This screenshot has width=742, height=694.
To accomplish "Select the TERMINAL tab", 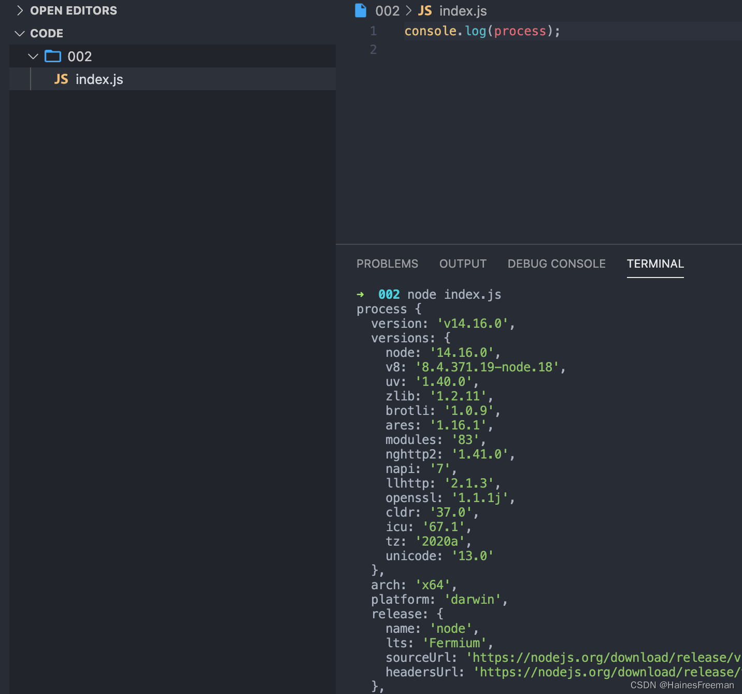I will coord(655,263).
